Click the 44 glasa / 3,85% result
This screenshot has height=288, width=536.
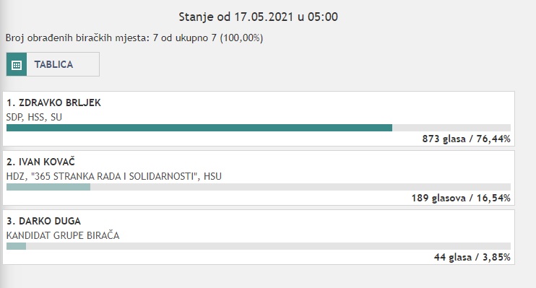tap(472, 257)
